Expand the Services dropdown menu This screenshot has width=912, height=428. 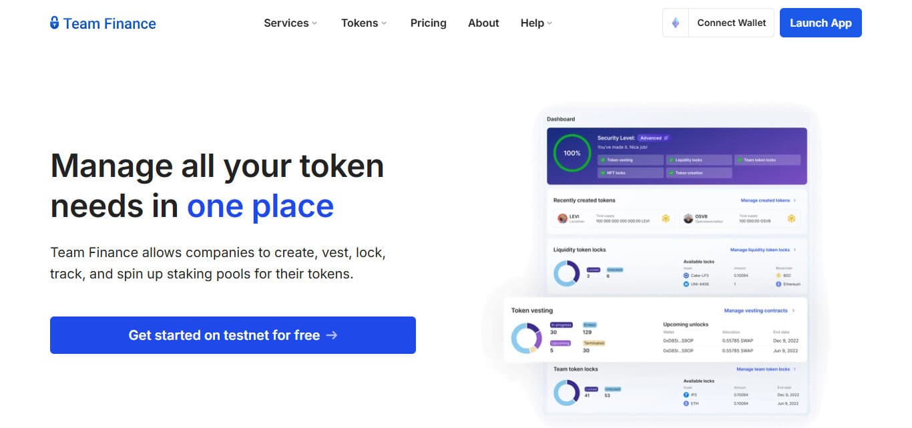tap(290, 23)
